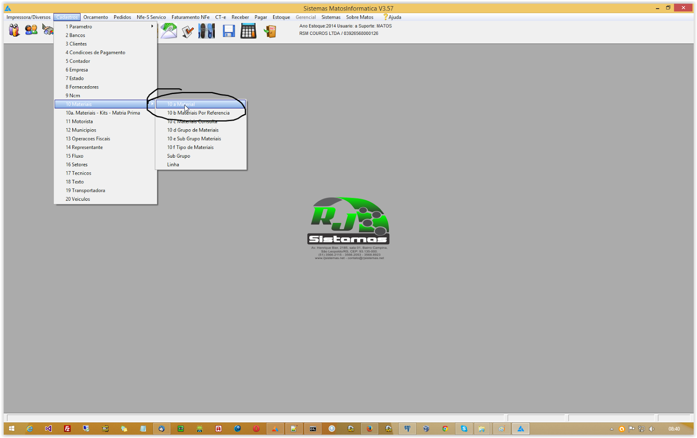Click the taskbar clock showing 08:40

pyautogui.click(x=674, y=429)
